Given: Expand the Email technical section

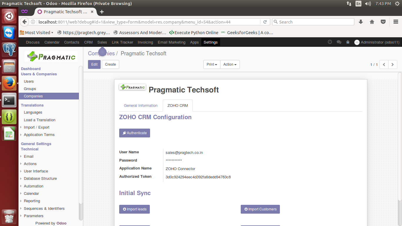Looking at the screenshot, I should pos(29,156).
